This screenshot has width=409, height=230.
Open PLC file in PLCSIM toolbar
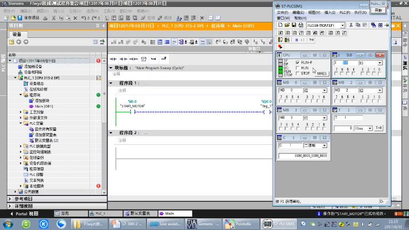[287, 25]
